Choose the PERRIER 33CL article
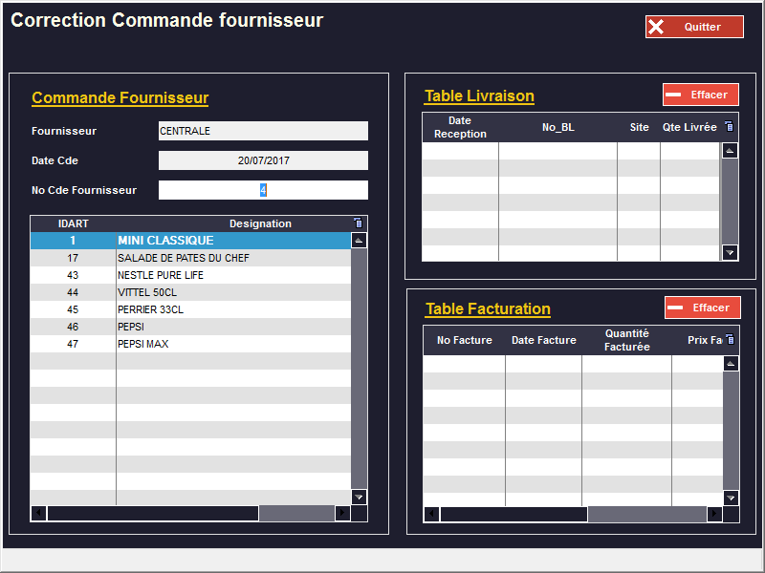Image resolution: width=765 pixels, height=573 pixels. (x=191, y=309)
